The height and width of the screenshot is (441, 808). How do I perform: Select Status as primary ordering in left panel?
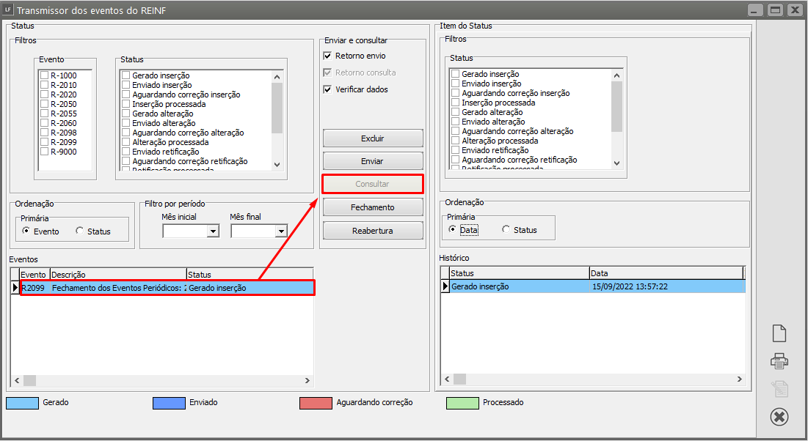point(80,231)
